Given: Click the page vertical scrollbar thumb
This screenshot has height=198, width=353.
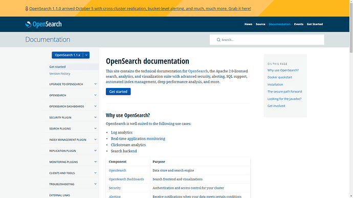Looking at the screenshot, I should (x=351, y=28).
